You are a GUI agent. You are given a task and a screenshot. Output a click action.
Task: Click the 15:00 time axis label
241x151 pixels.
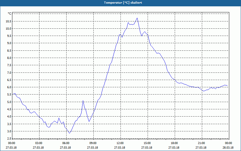pos(148,143)
